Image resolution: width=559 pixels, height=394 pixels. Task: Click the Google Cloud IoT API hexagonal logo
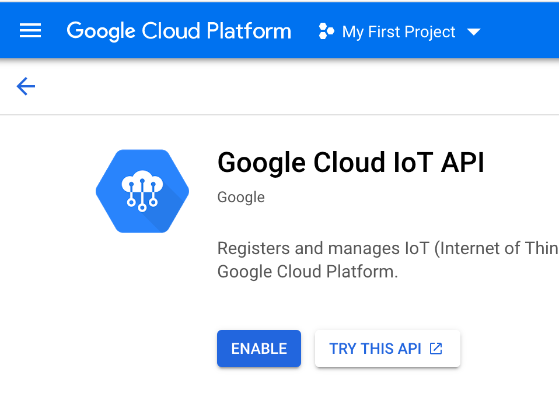[x=142, y=191]
